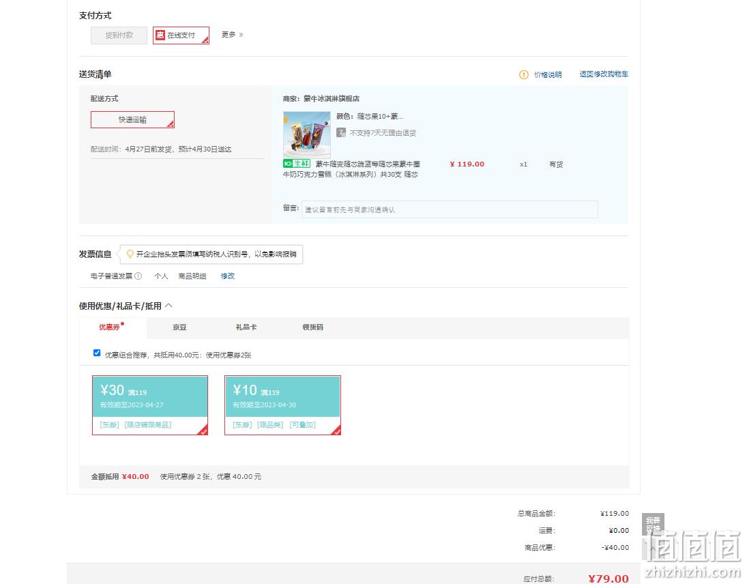Screen dimensions: 747x584
Task: Click the x1 quantity text
Action: [523, 164]
